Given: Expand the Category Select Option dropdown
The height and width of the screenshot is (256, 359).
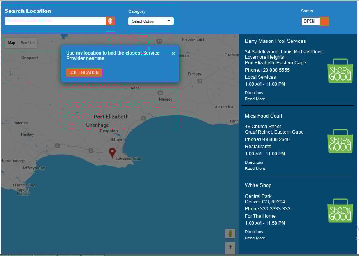Looking at the screenshot, I should click(x=151, y=21).
